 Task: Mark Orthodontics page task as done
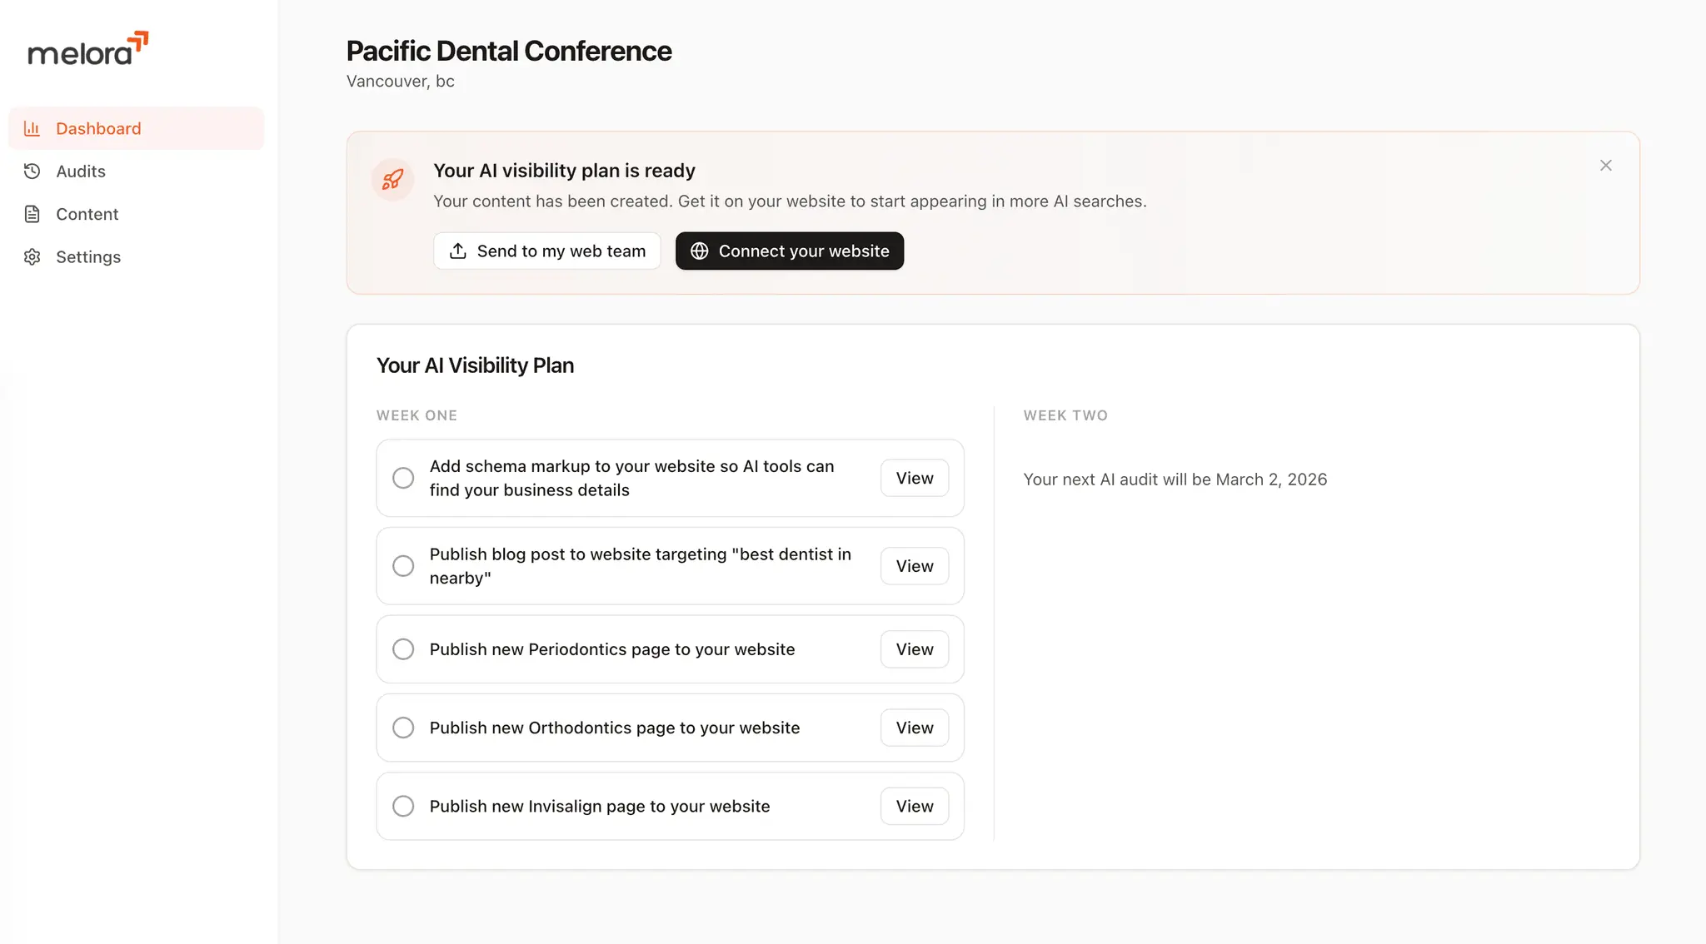click(403, 728)
